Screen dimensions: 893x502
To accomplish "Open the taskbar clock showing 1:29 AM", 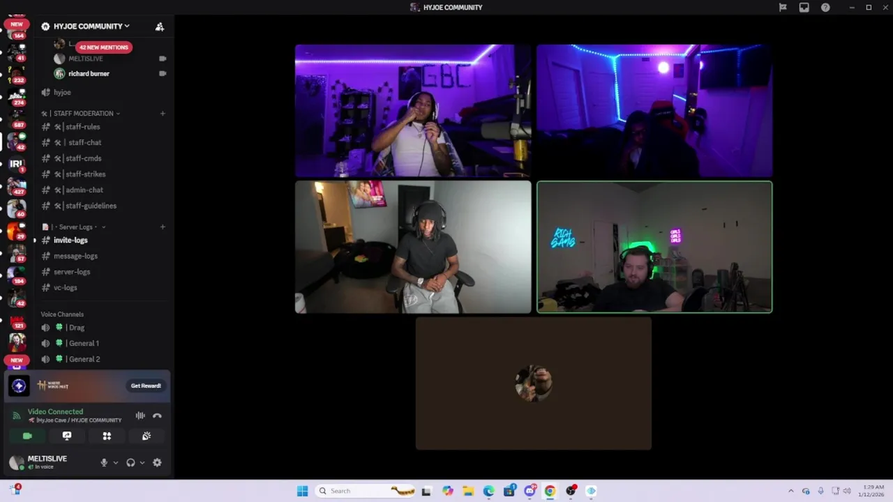I will click(x=873, y=491).
